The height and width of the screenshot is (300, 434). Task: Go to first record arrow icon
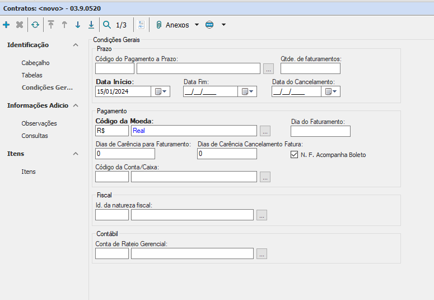pyautogui.click(x=51, y=25)
